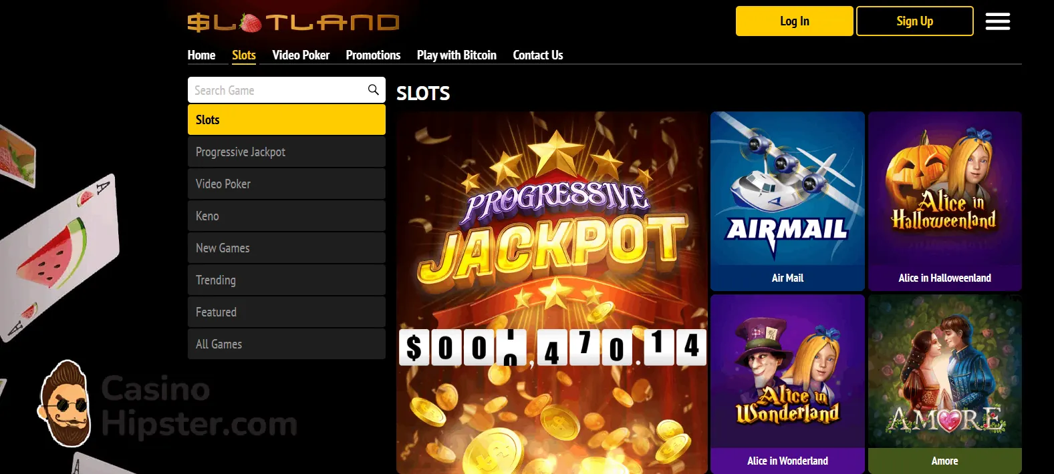The image size is (1054, 474).
Task: Select the Keno category
Action: click(287, 216)
